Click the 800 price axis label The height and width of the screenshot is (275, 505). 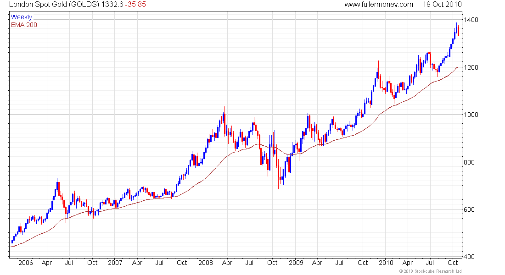[469, 162]
